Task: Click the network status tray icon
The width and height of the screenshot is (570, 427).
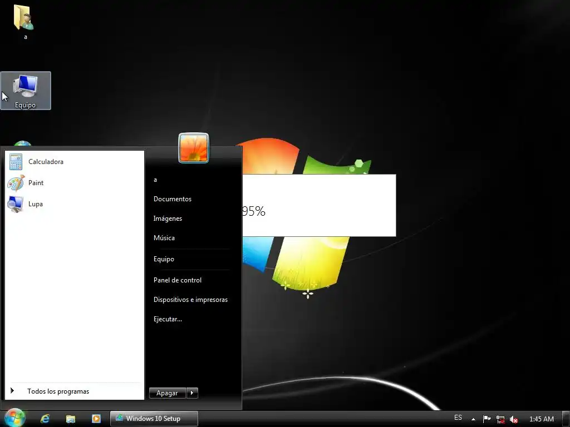Action: point(500,419)
